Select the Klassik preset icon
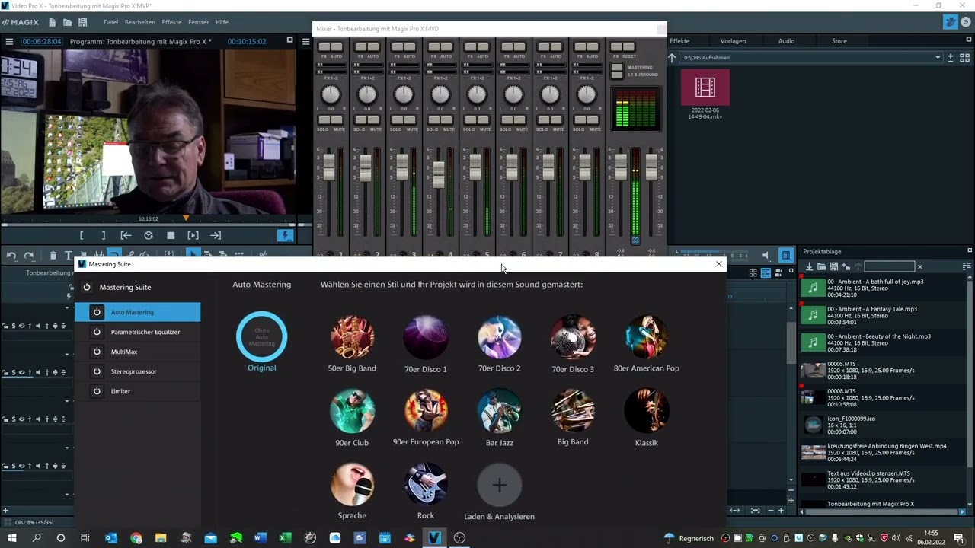 click(x=647, y=411)
